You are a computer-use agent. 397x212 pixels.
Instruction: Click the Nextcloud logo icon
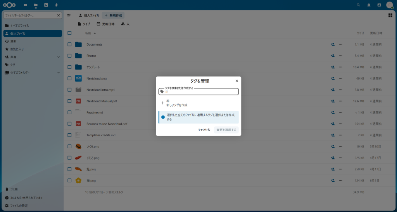9,5
